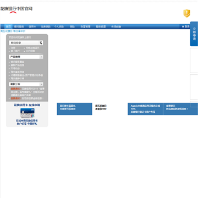Open 花旗信用卡 在线申请 heading link
Image resolution: width=198 pixels, height=198 pixels.
[27, 105]
